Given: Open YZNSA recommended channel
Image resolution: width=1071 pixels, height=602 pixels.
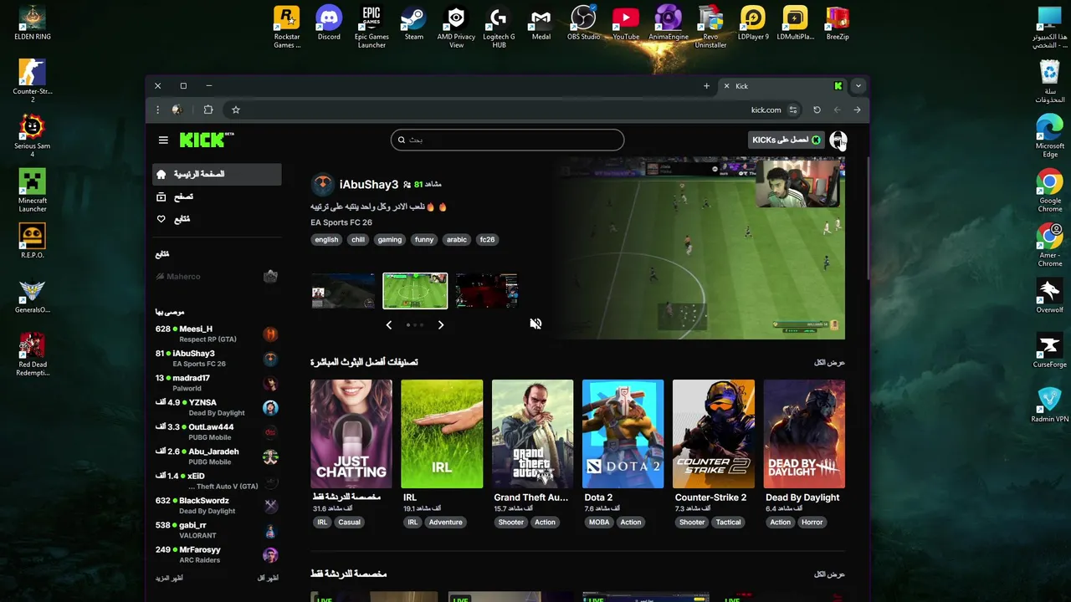Looking at the screenshot, I should [x=217, y=407].
